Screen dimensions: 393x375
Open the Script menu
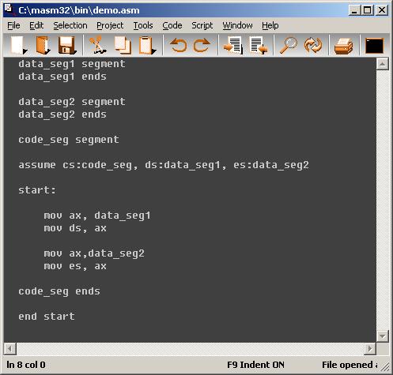[x=202, y=25]
